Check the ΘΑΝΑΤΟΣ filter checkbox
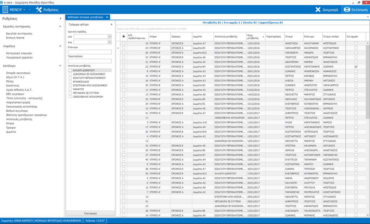370x224 pixels. tap(70, 89)
